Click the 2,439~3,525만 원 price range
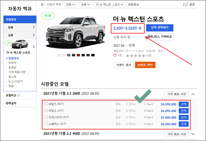206x141 pixels. coord(127,28)
